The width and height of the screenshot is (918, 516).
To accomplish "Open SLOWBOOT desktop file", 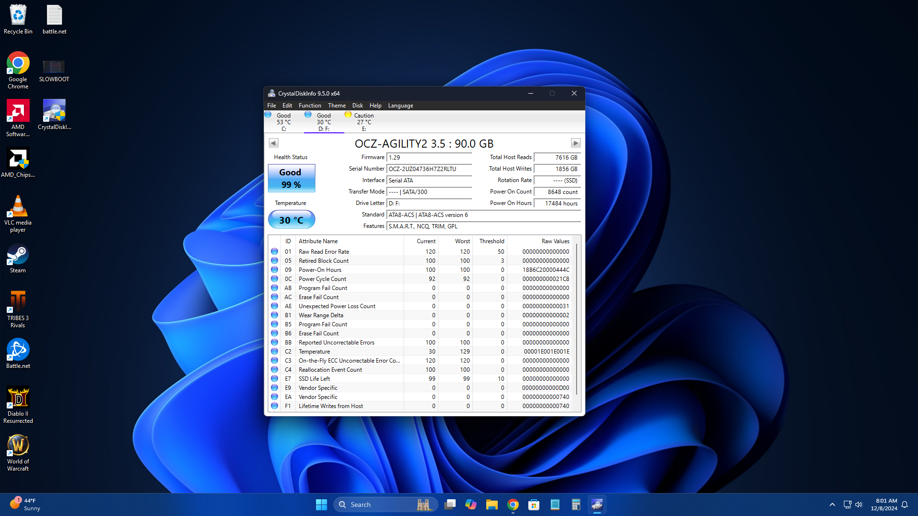I will [x=54, y=70].
